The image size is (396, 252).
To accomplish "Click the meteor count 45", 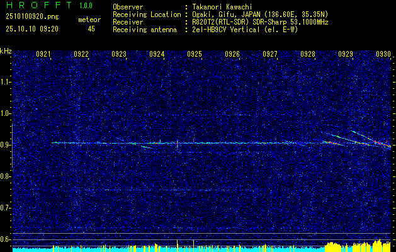I will pos(91,29).
